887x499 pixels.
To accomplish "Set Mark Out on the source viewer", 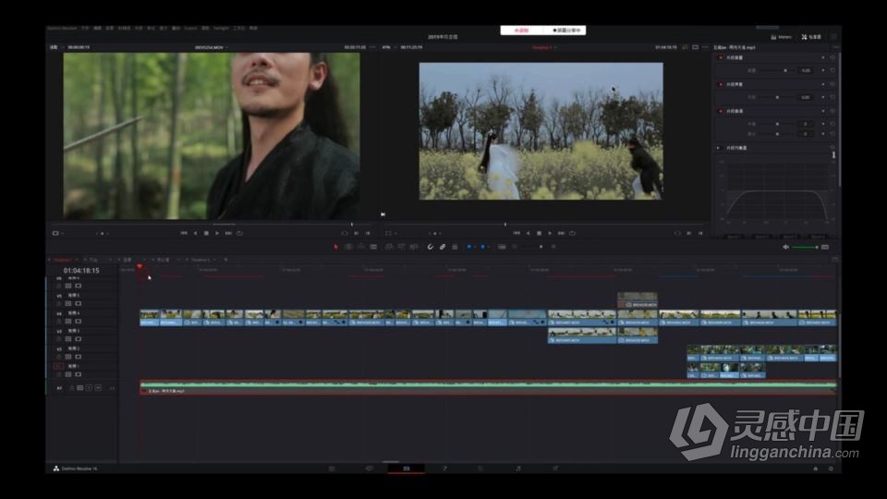I will tap(368, 233).
